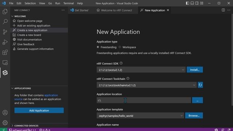The image size is (233, 131).
Task: Click the editor vertical scrollbar
Action: [x=232, y=59]
